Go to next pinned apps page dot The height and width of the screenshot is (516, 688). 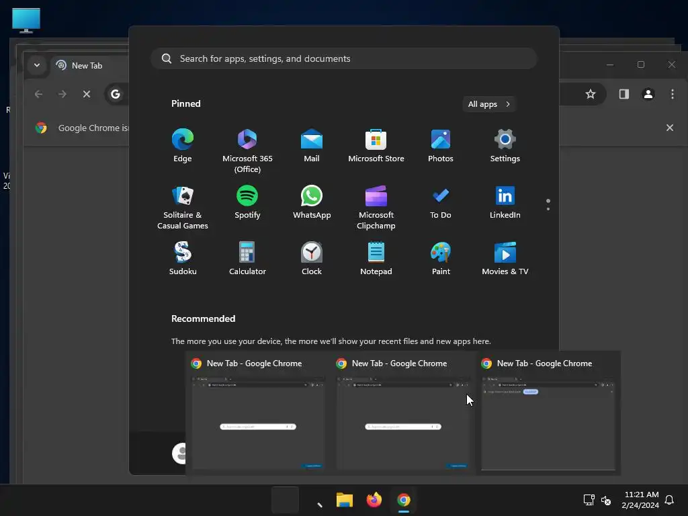point(548,209)
